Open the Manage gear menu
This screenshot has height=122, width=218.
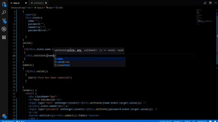[4, 116]
